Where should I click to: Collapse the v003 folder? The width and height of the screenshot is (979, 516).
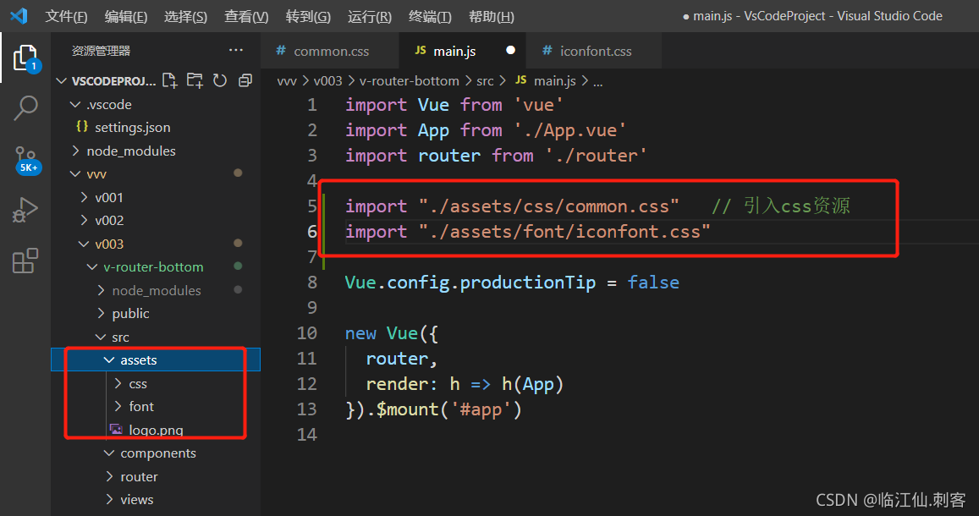[x=85, y=244]
